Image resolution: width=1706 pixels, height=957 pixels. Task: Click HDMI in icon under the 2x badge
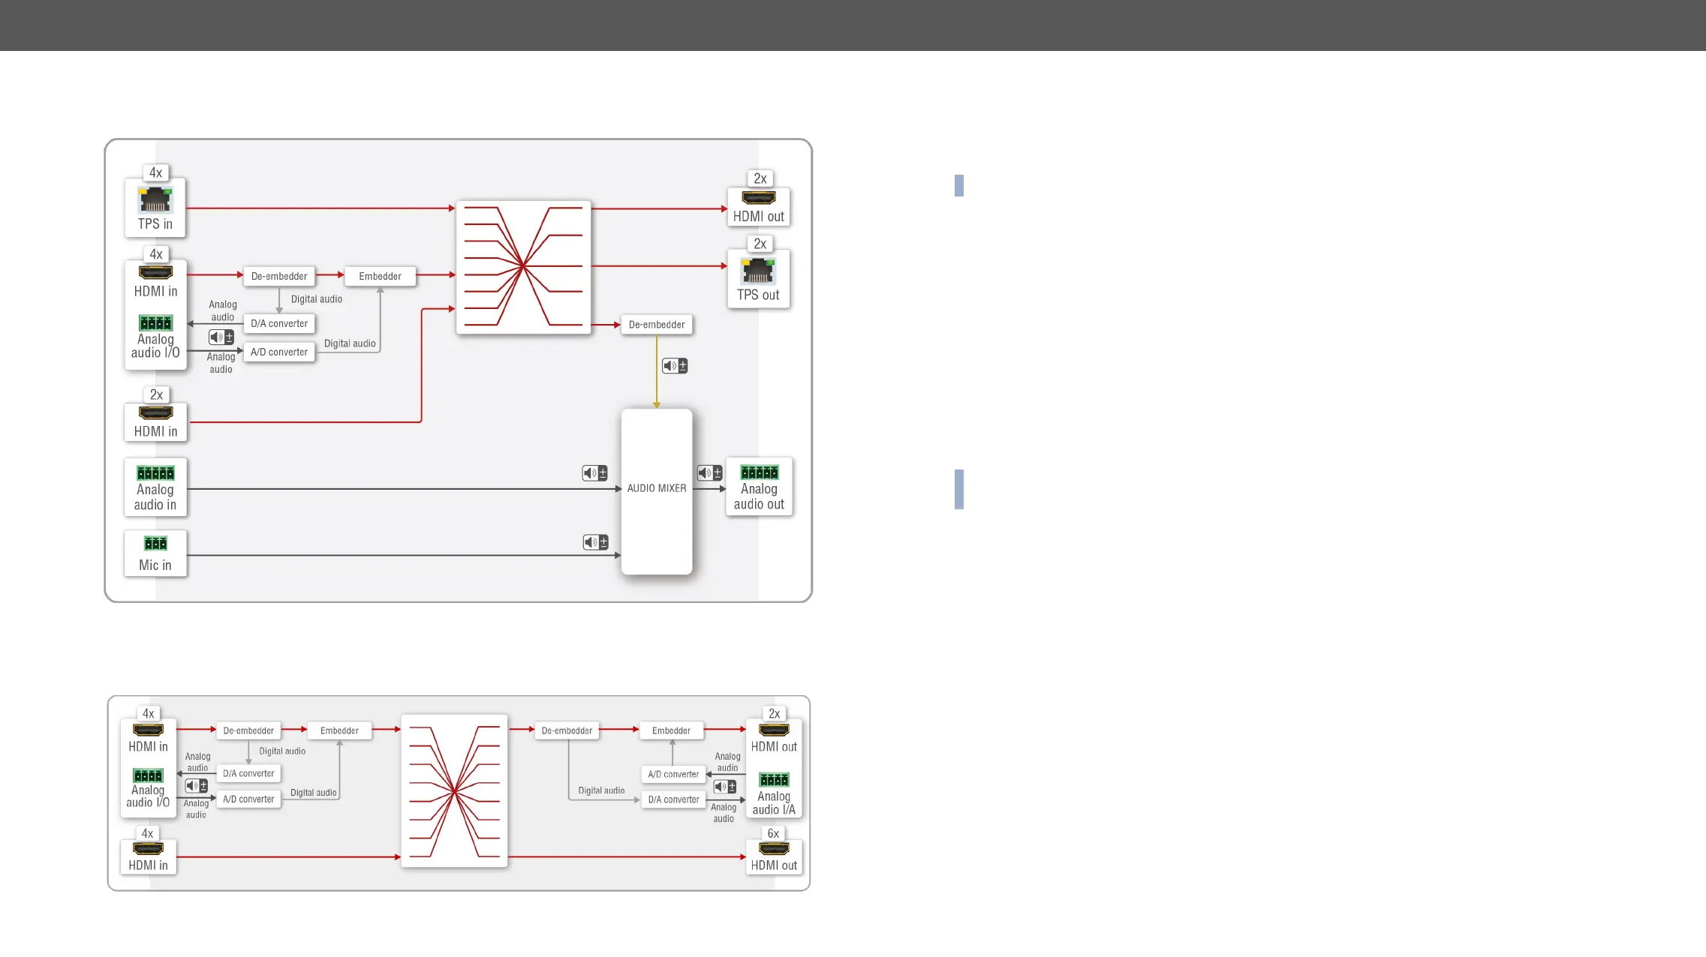point(155,412)
